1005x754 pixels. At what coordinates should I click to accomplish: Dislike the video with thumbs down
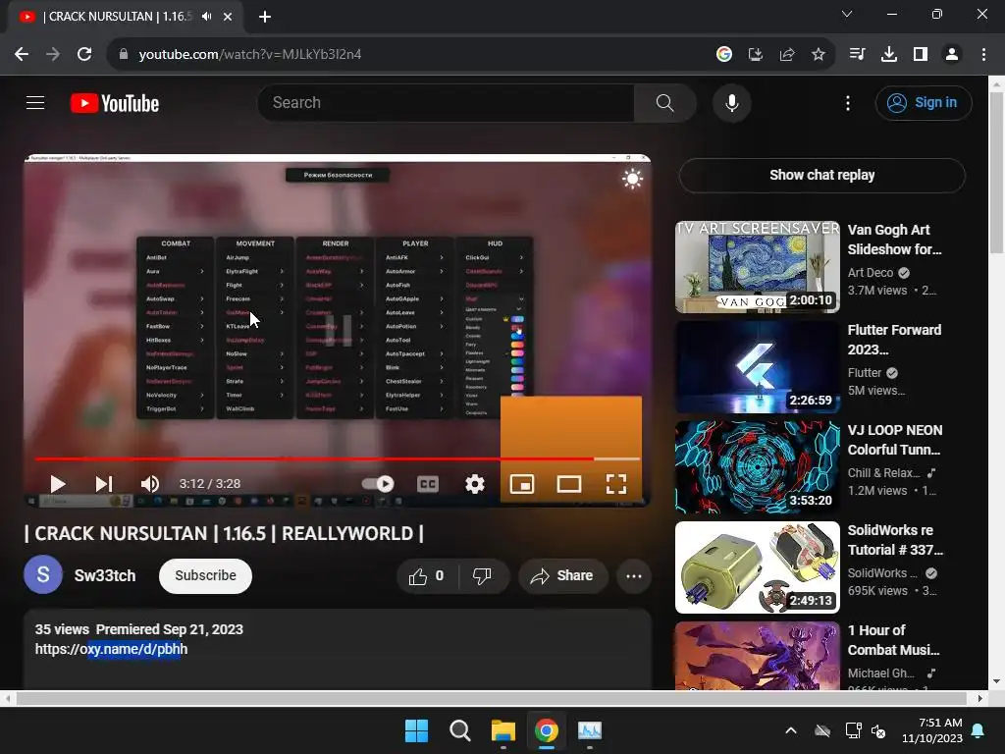tap(483, 576)
